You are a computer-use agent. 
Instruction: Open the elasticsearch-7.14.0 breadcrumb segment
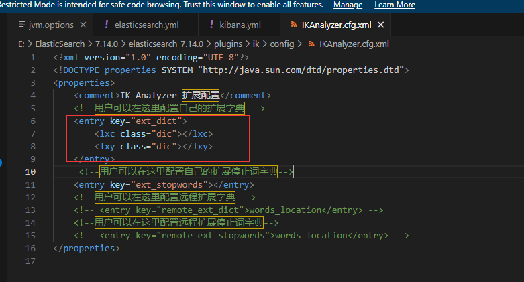(166, 44)
